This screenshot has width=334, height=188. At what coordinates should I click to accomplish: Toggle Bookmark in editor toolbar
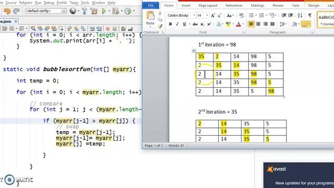(x=83, y=28)
